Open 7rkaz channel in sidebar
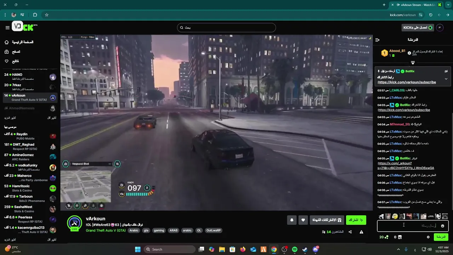This screenshot has width=453, height=255. (30, 87)
